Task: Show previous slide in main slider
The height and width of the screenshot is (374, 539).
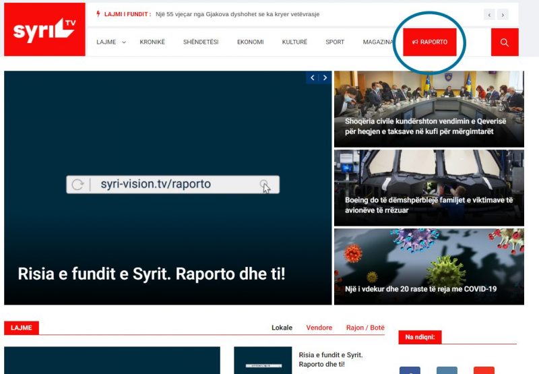Action: click(313, 77)
